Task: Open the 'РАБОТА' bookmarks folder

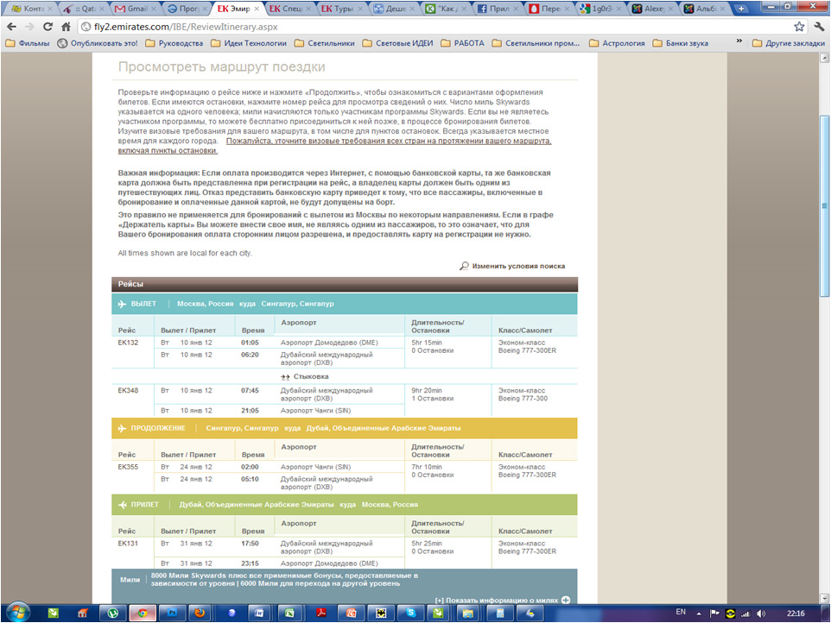Action: pyautogui.click(x=463, y=43)
